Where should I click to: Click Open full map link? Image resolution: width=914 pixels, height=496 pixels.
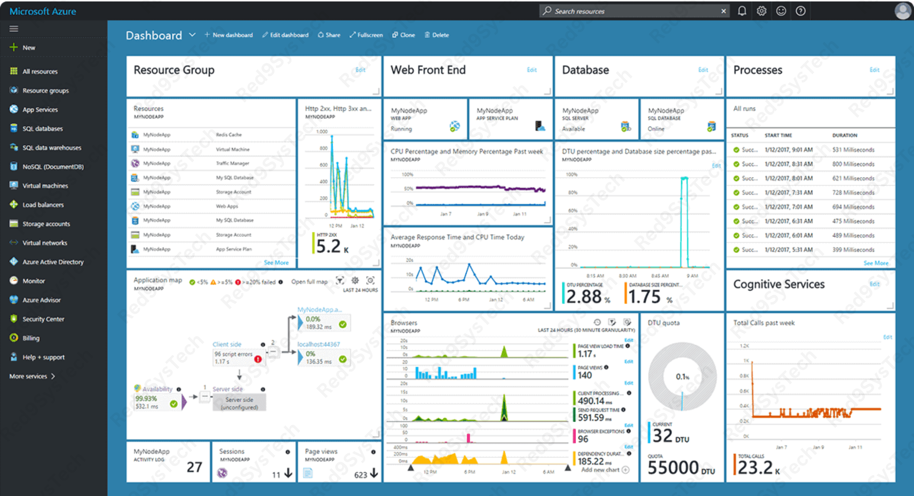309,282
